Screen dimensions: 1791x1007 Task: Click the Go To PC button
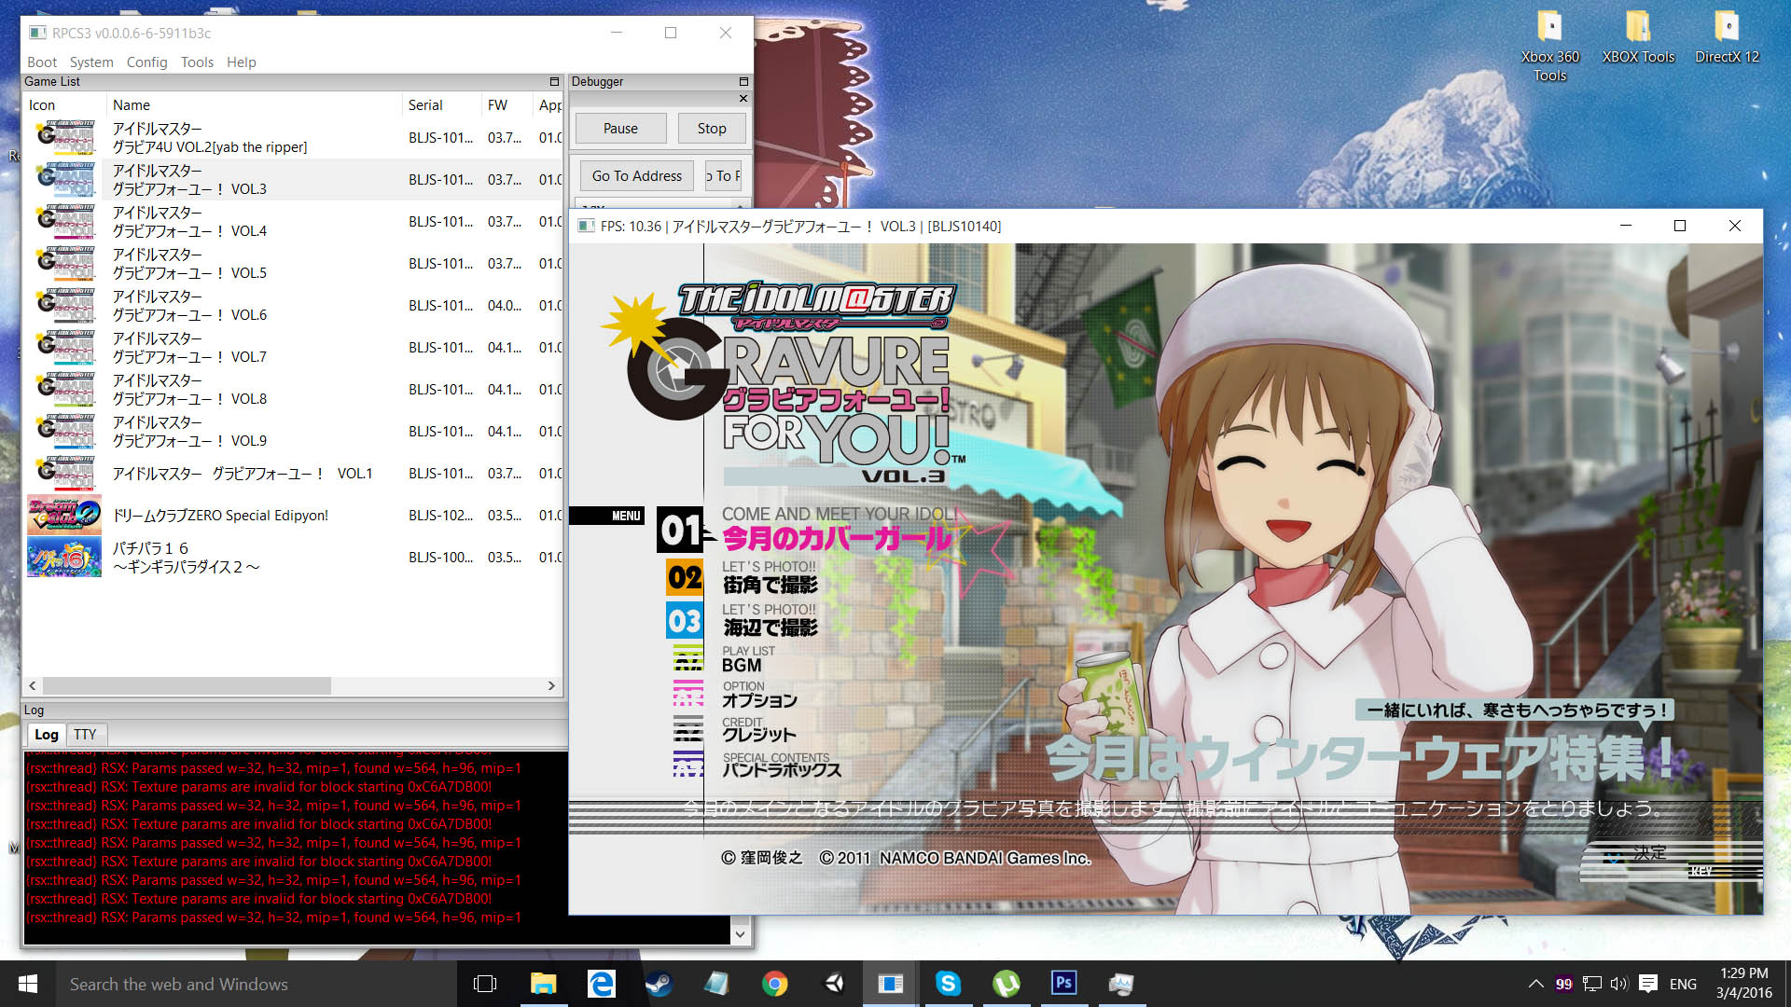[723, 175]
